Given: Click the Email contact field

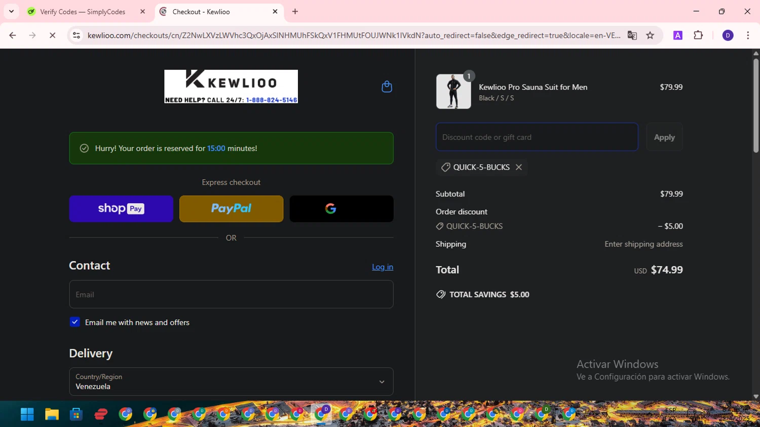Looking at the screenshot, I should (231, 294).
